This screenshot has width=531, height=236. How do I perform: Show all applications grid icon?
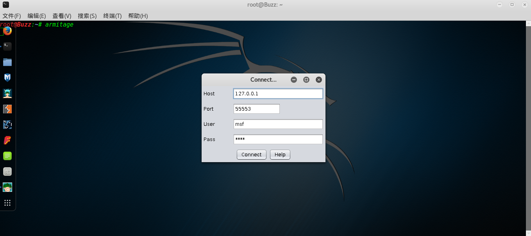point(7,203)
